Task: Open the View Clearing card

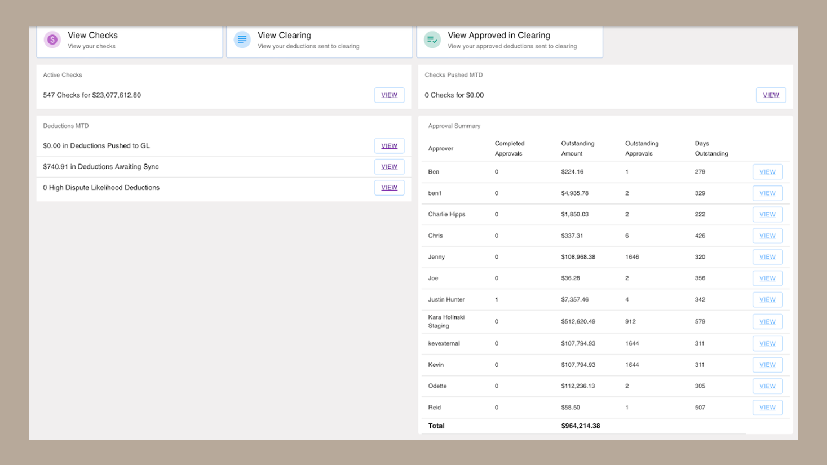Action: tap(320, 41)
